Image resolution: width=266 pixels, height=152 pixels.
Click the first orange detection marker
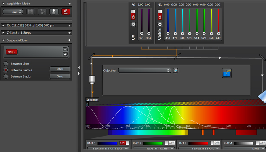[203, 132]
